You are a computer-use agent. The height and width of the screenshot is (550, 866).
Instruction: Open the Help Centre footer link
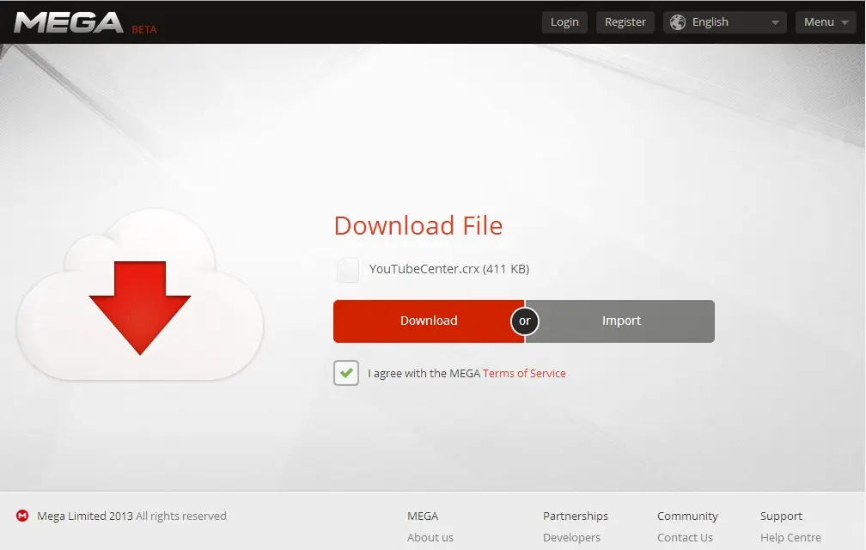tap(790, 537)
